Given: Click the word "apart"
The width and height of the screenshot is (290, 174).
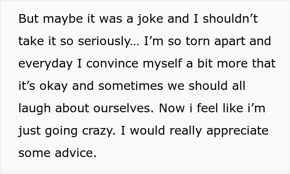Looking at the screenshot, I should [230, 41].
